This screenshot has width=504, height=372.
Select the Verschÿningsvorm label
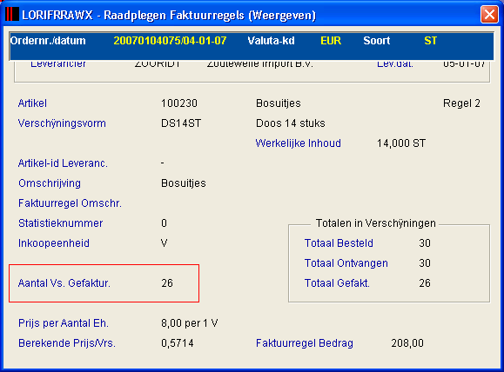[62, 123]
